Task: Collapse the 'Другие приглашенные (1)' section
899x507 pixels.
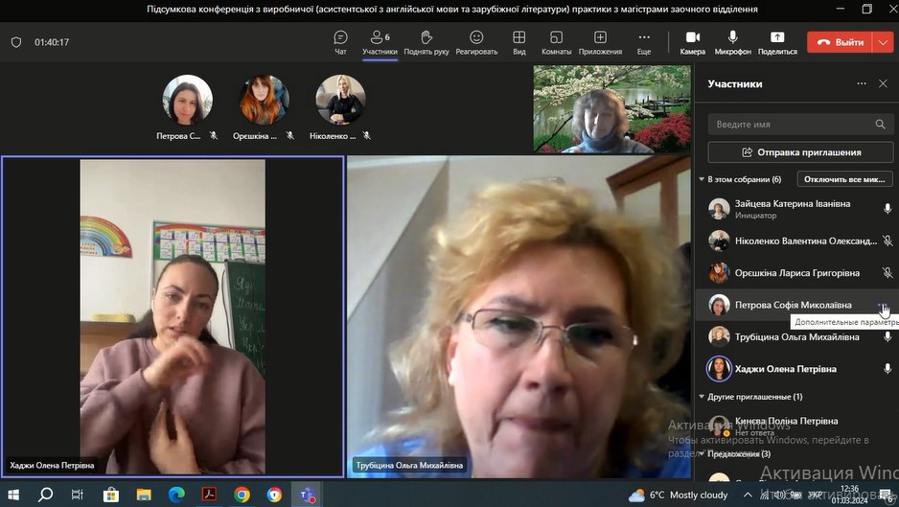Action: point(702,397)
